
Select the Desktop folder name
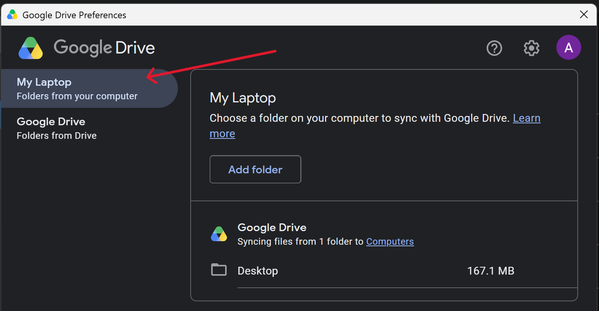[x=258, y=271]
